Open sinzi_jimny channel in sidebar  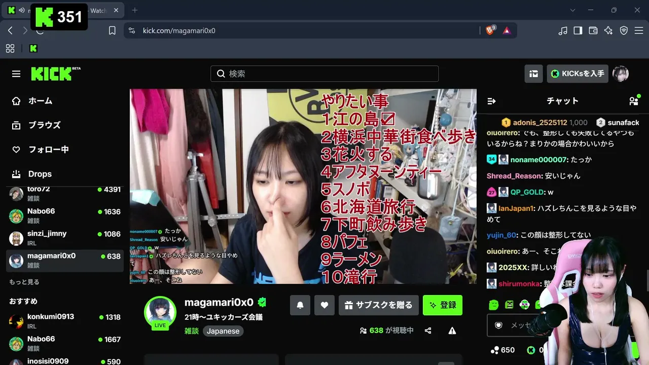[65, 238]
